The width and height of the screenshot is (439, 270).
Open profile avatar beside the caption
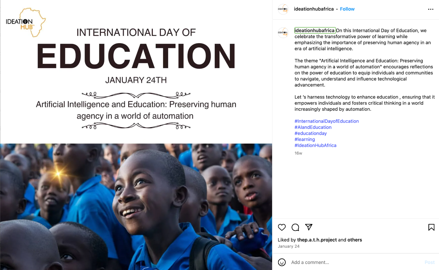[283, 33]
